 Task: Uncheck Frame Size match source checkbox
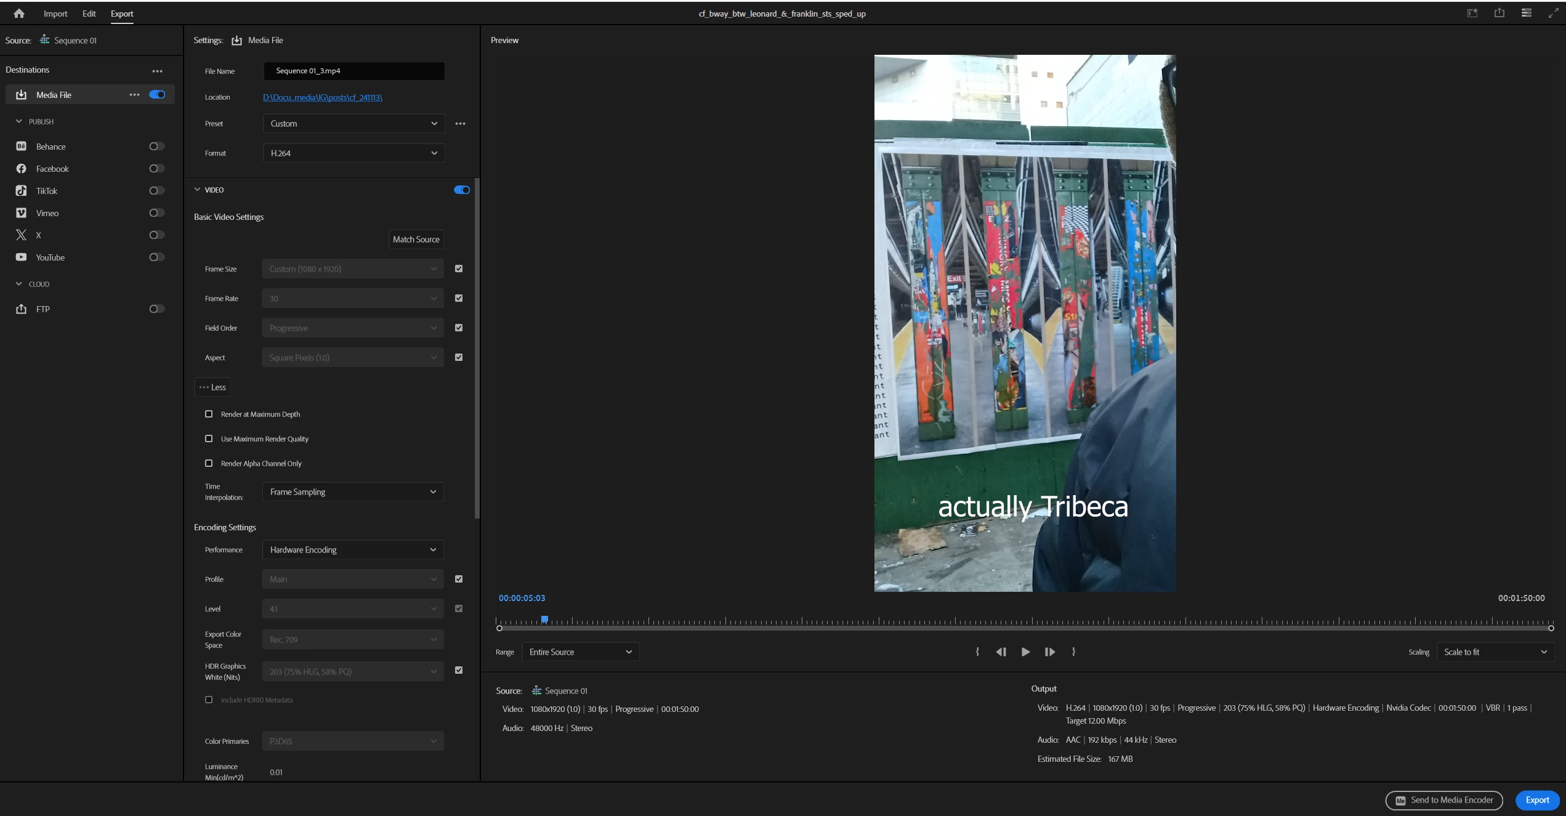point(459,269)
